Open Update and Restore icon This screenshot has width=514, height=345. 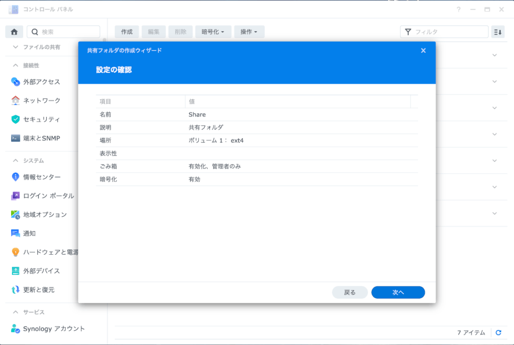coord(16,290)
